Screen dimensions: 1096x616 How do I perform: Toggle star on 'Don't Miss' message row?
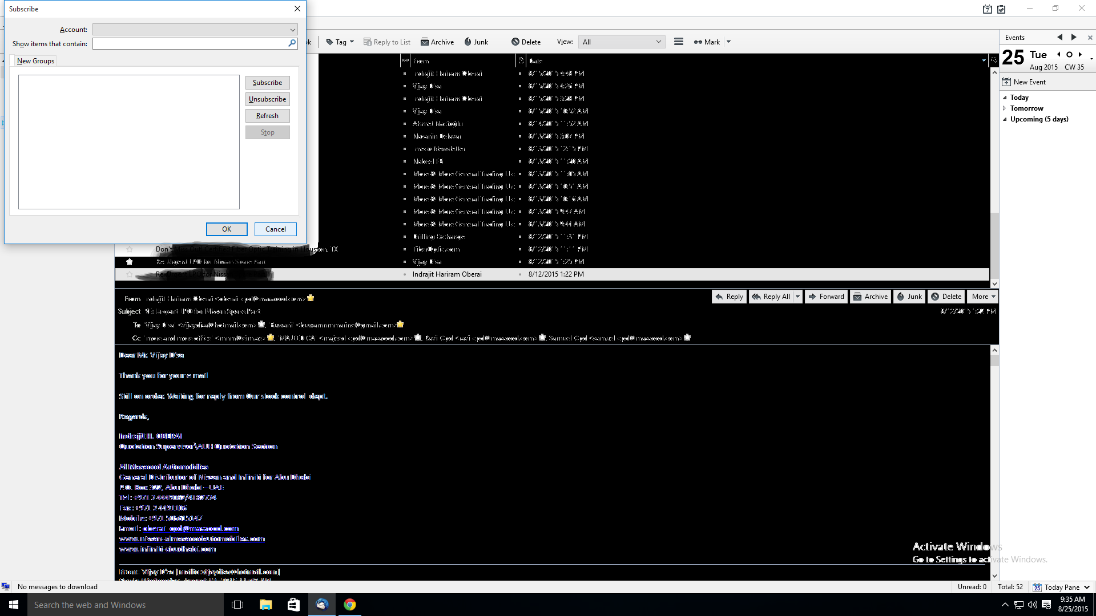[x=130, y=249]
